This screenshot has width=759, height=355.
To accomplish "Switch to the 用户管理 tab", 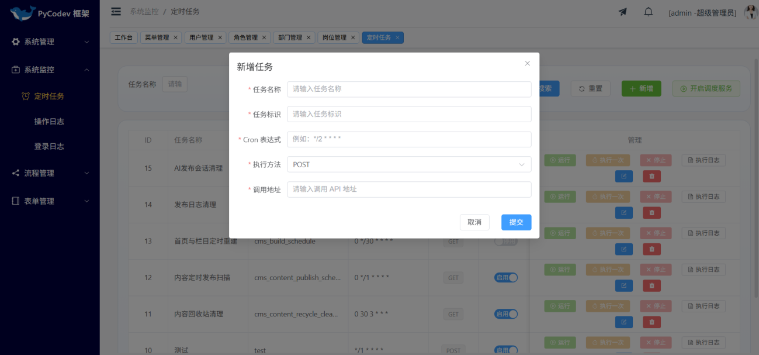I will pyautogui.click(x=202, y=37).
